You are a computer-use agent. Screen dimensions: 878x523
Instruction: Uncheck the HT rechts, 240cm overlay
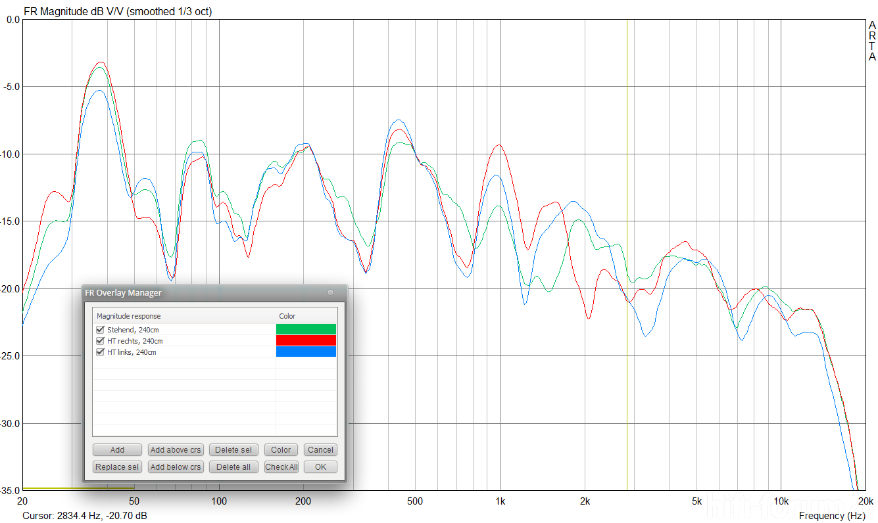pyautogui.click(x=101, y=341)
